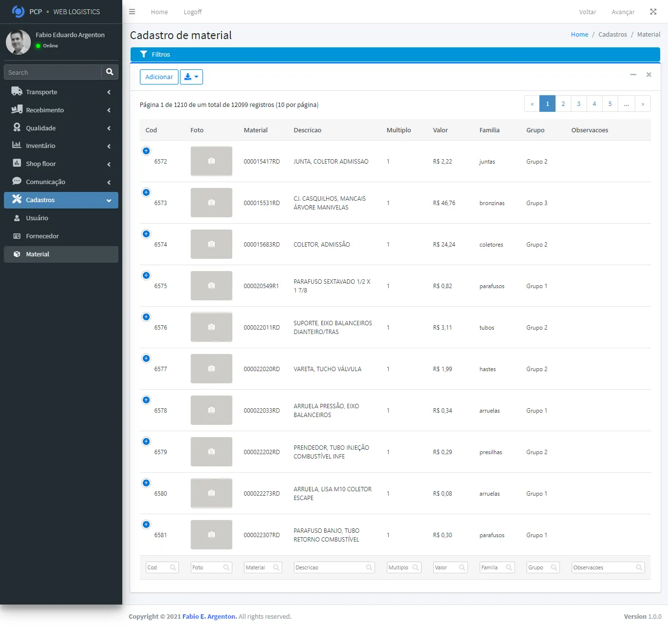The height and width of the screenshot is (628, 668).
Task: Select Fornecedor in the sidebar
Action: pyautogui.click(x=42, y=236)
